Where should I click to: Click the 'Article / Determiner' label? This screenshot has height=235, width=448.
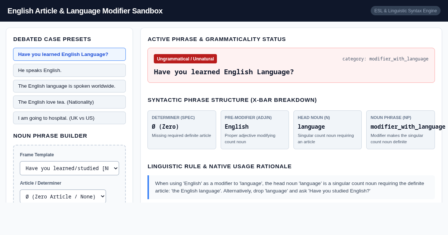(x=41, y=183)
